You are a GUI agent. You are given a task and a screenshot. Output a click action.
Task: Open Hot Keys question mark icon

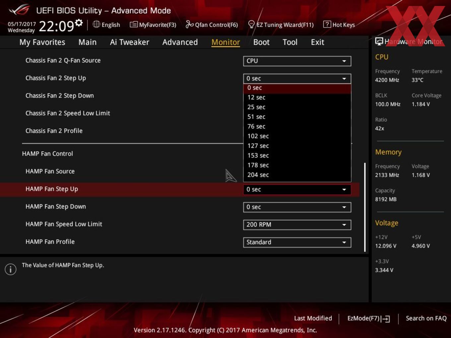click(327, 24)
